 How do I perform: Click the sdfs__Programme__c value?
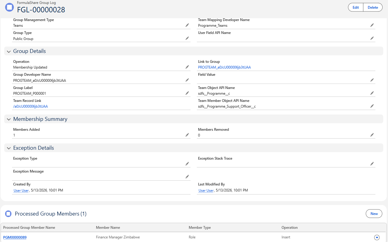point(214,93)
